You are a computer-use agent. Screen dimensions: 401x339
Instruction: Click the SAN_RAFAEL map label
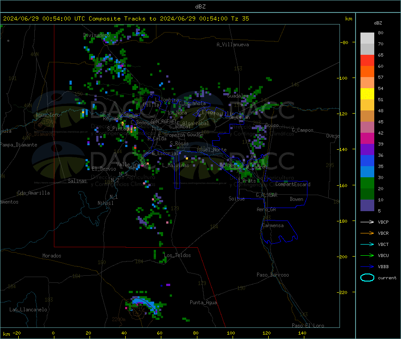click(163, 121)
